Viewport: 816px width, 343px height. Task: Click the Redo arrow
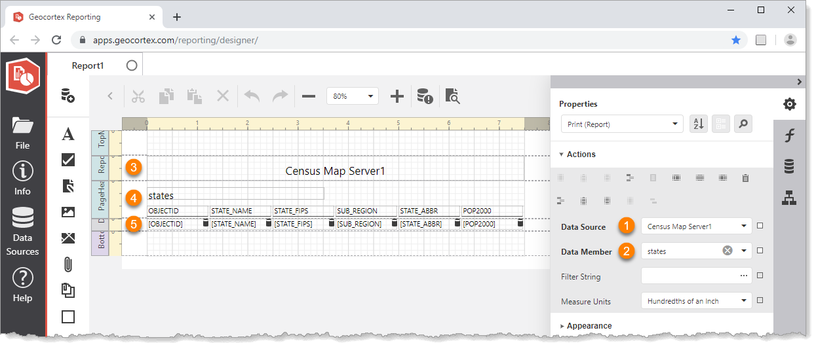pyautogui.click(x=280, y=96)
